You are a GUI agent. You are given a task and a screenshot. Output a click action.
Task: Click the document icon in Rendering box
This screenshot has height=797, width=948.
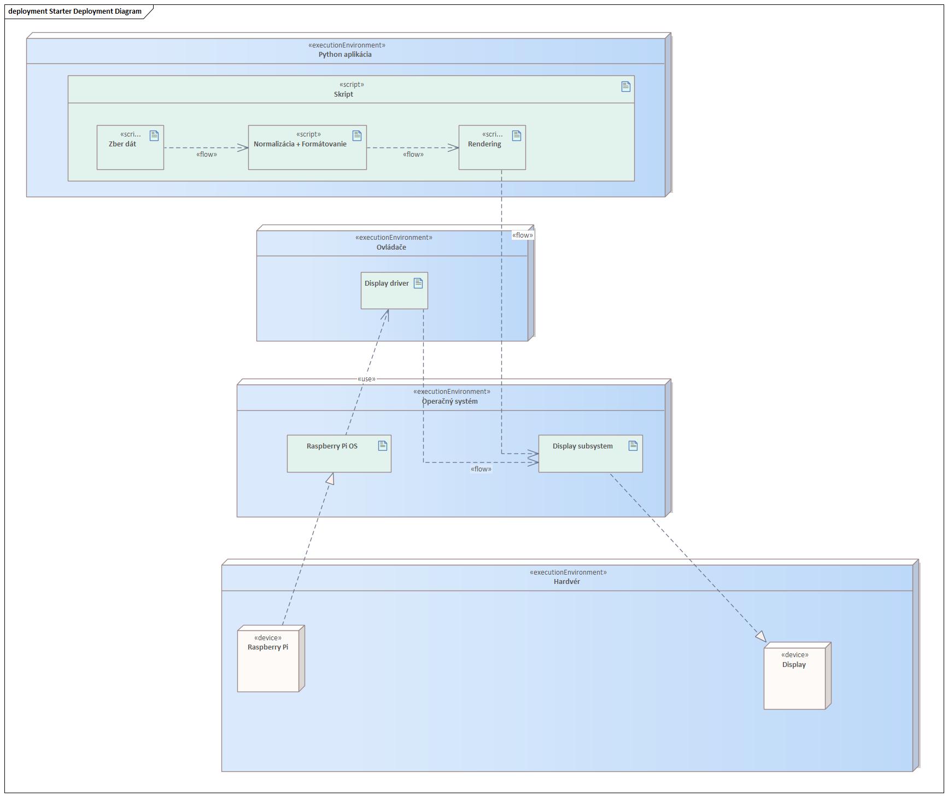516,135
